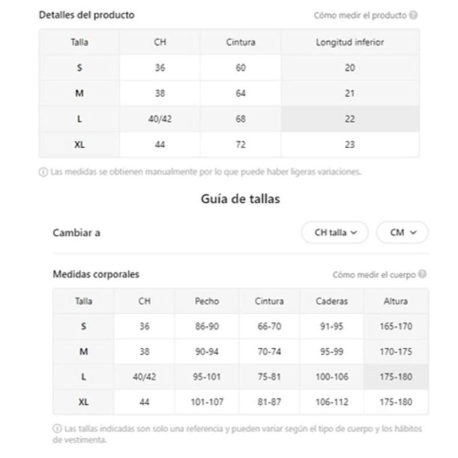Select the highlighted Altura 175-180 cell in row L
Image resolution: width=458 pixels, height=458 pixels.
[x=396, y=377]
